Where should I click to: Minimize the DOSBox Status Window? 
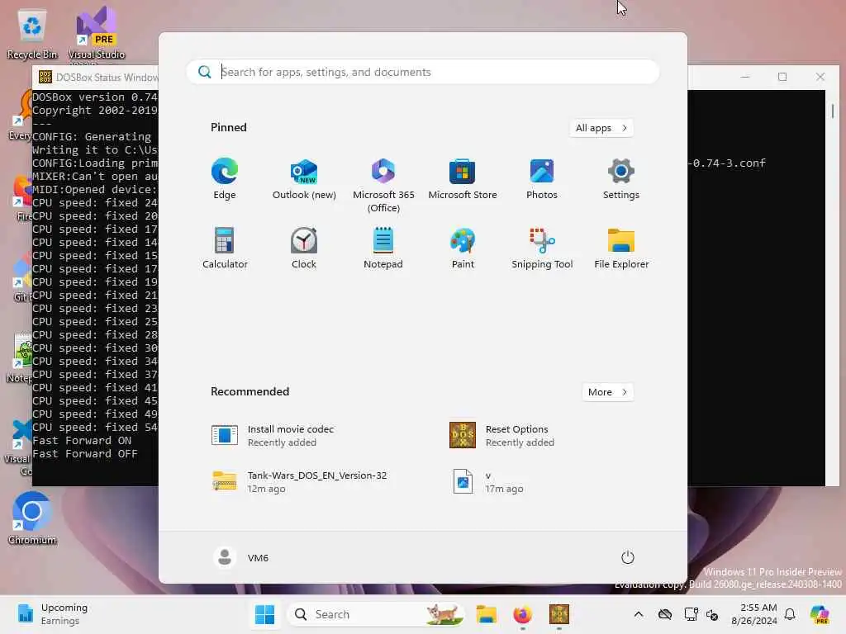(x=745, y=77)
